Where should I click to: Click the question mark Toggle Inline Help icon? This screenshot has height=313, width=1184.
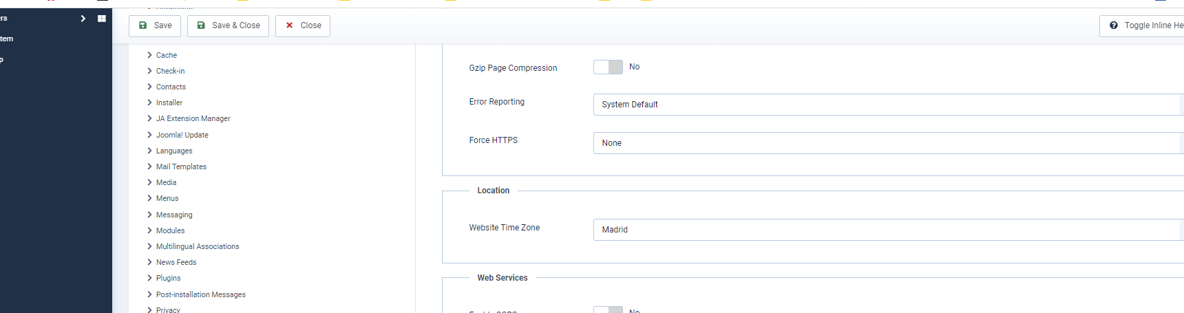[1114, 25]
